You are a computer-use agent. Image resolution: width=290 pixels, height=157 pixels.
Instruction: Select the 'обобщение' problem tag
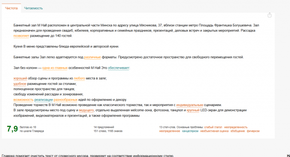(x=238, y=131)
